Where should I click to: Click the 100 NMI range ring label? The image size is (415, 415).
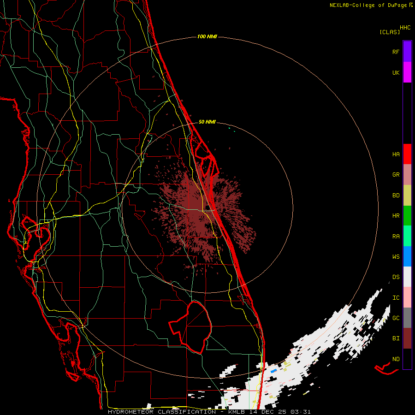(207, 36)
